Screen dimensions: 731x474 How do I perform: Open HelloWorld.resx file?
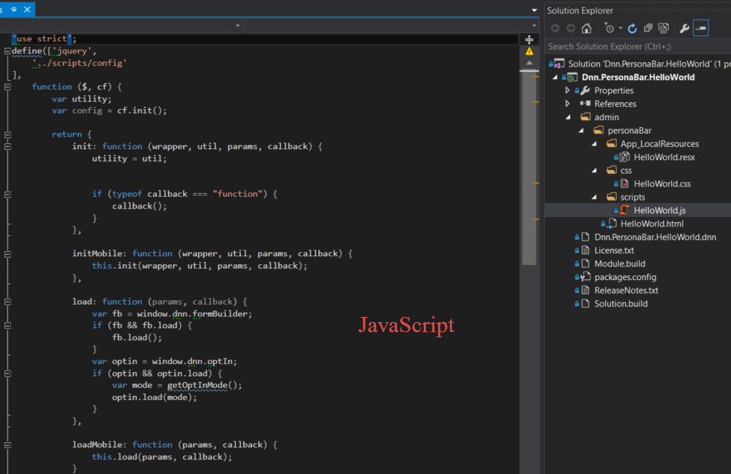point(664,157)
